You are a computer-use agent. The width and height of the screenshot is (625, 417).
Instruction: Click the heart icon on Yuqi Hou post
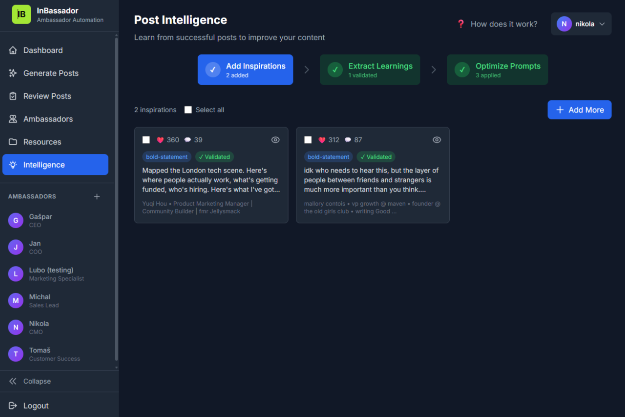coord(160,140)
